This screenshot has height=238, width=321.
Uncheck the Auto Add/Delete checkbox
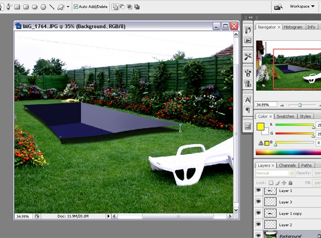click(76, 7)
